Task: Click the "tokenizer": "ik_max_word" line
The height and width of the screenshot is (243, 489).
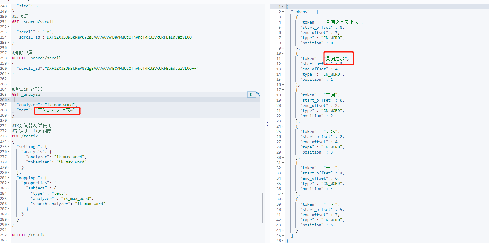Action: (x=56, y=162)
